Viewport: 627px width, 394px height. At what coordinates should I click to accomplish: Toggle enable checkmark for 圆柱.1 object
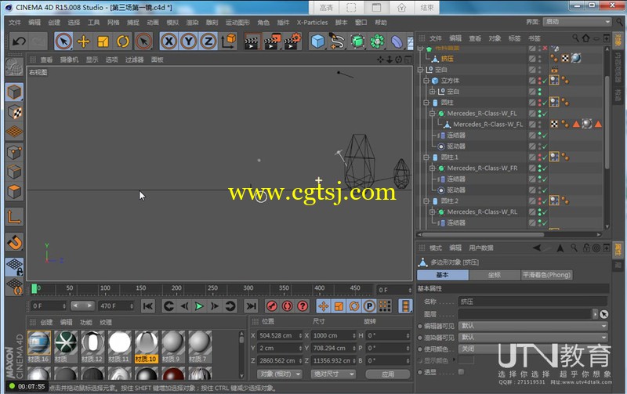click(543, 157)
